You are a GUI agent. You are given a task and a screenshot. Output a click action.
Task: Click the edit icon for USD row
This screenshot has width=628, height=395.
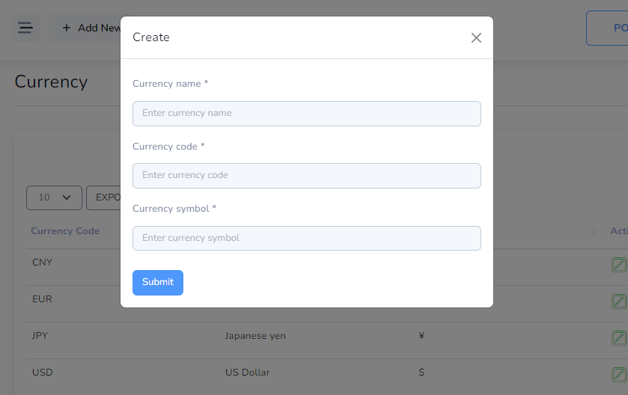tap(619, 375)
